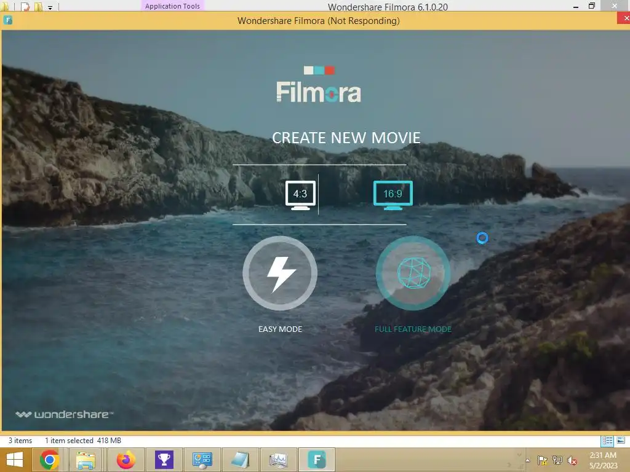
Task: Switch Explorer to details view icon
Action: click(x=607, y=441)
